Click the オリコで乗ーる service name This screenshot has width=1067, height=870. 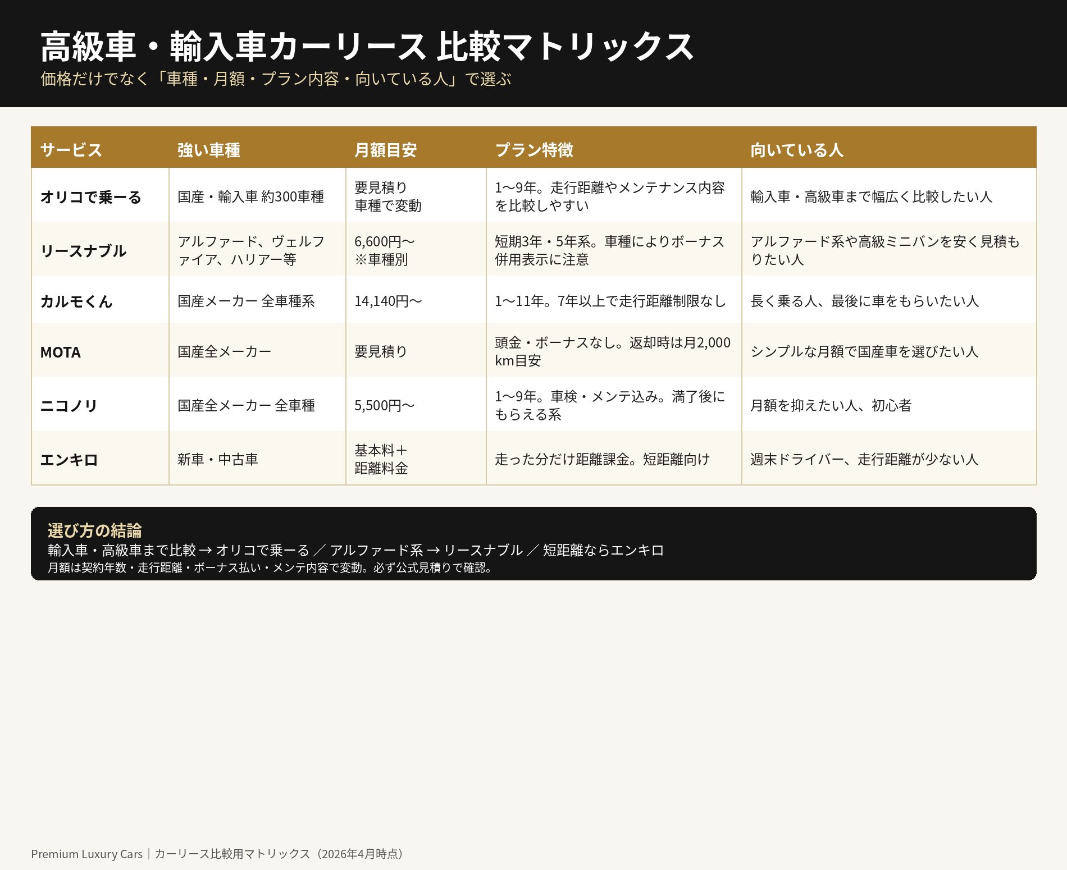click(92, 198)
